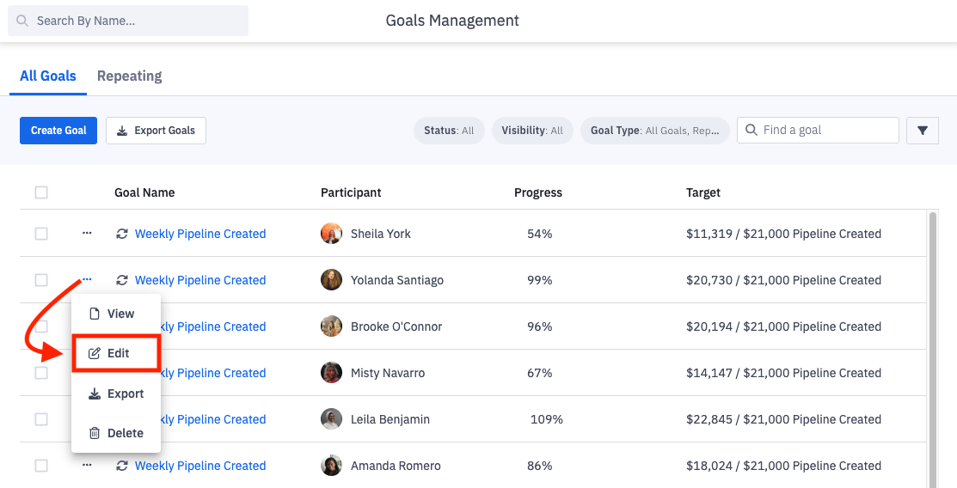Click the repeating icon beside Sheila York's goal

[122, 234]
